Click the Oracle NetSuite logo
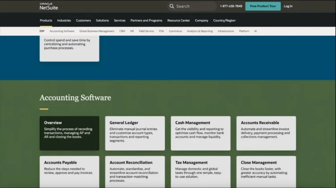Screen dimensions: 336x188 (x=49, y=6)
